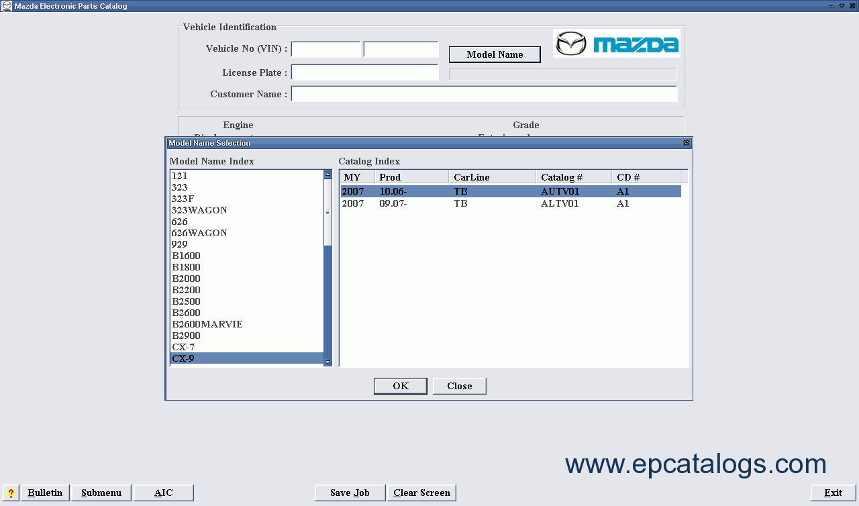Image resolution: width=859 pixels, height=506 pixels.
Task: Select model B2900
Action: coord(247,336)
